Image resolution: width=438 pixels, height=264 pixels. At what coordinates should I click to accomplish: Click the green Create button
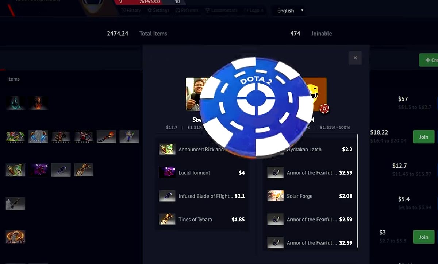(429, 60)
